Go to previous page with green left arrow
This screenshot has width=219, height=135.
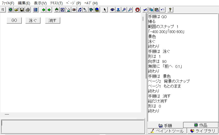pyautogui.click(x=43, y=10)
